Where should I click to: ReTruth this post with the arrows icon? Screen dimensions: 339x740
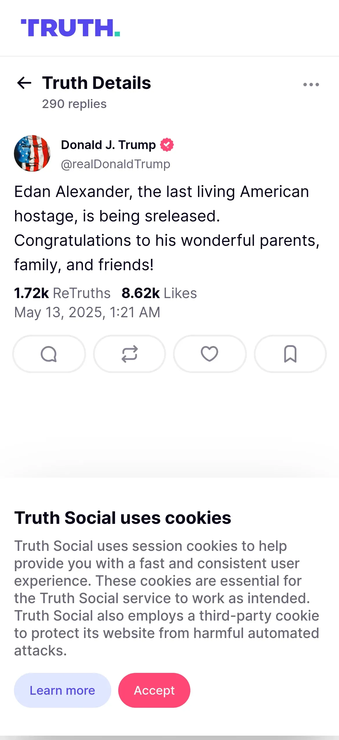coord(130,354)
